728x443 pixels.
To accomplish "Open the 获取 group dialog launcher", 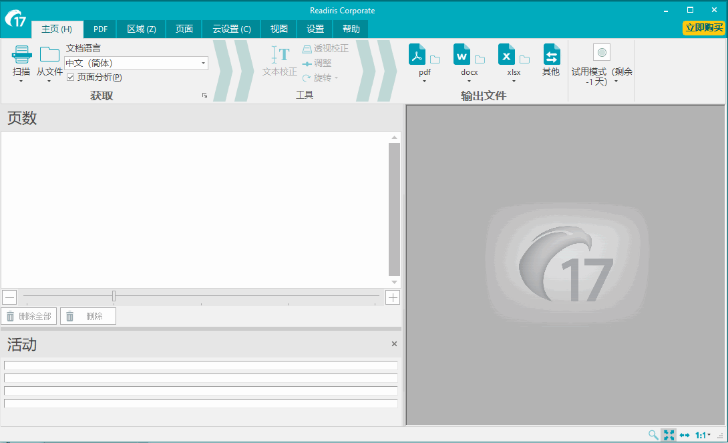I will pyautogui.click(x=204, y=95).
